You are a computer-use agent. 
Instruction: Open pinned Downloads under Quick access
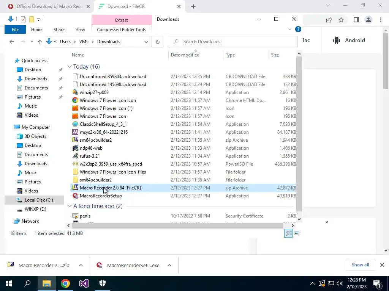36,79
